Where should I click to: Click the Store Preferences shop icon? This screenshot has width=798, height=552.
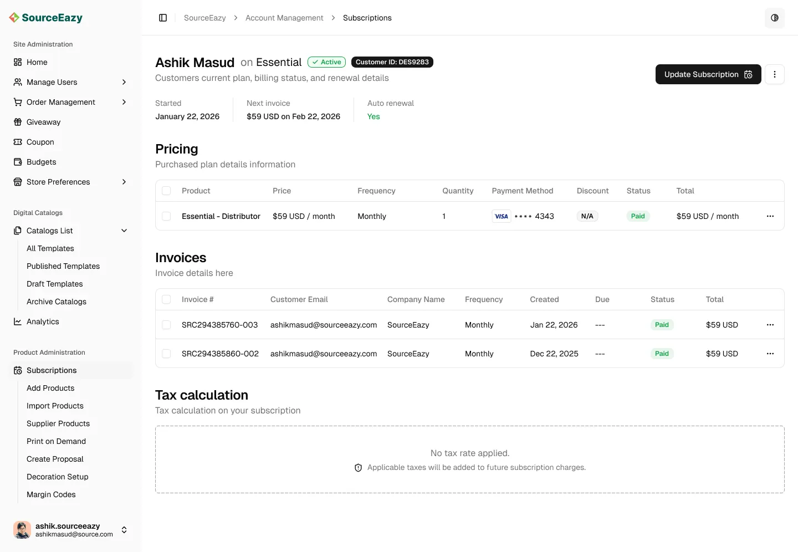click(18, 182)
